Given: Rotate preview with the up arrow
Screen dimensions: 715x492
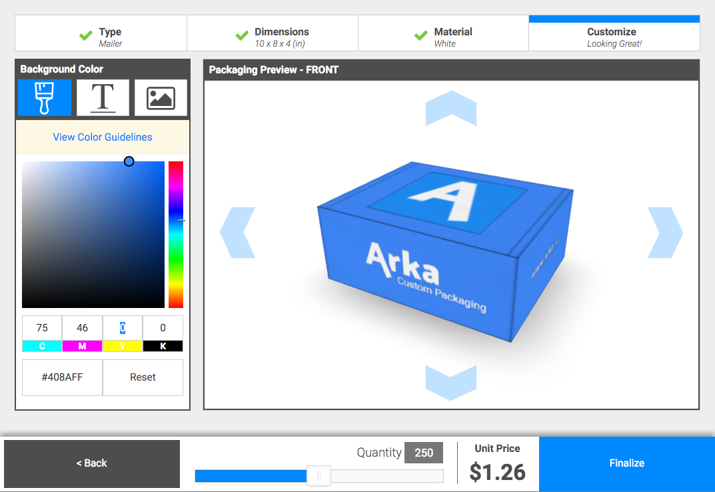Looking at the screenshot, I should [x=451, y=108].
